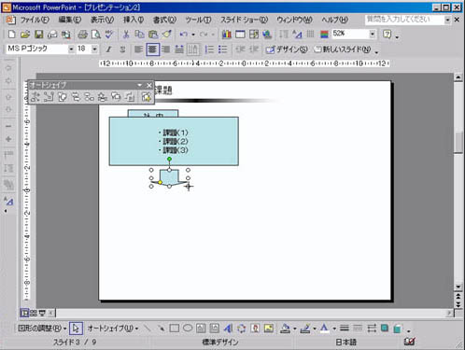Click the Save floppy disk icon

click(39, 35)
